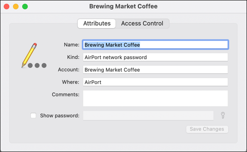Zoom the window with green button
The image size is (247, 152).
coord(25,6)
